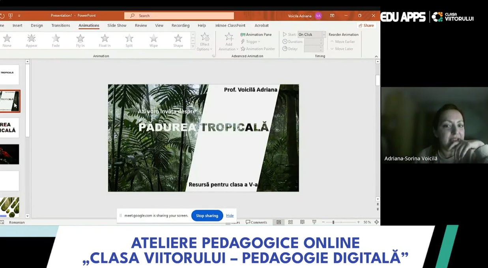The image size is (488, 268).
Task: Expand the animation gallery more arrow
Action: point(193,47)
